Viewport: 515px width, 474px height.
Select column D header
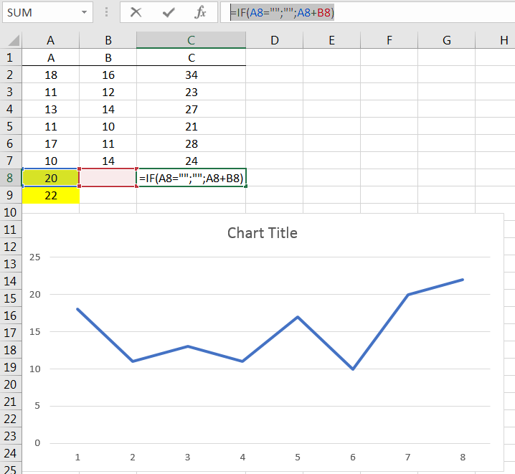[x=275, y=40]
